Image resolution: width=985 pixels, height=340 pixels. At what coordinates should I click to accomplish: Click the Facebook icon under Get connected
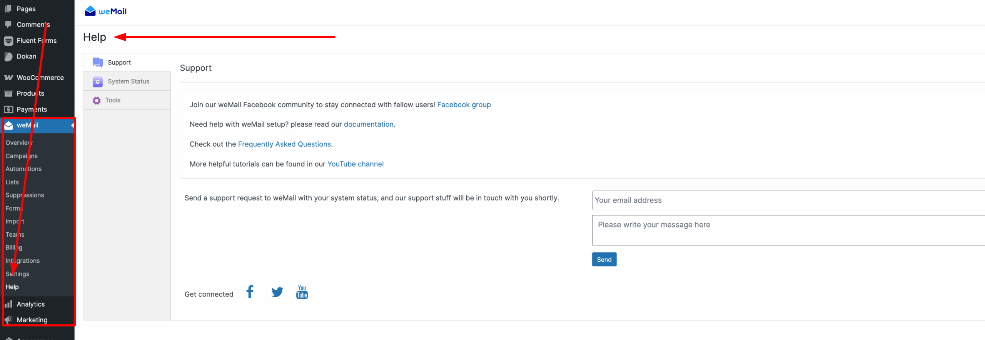pos(250,292)
